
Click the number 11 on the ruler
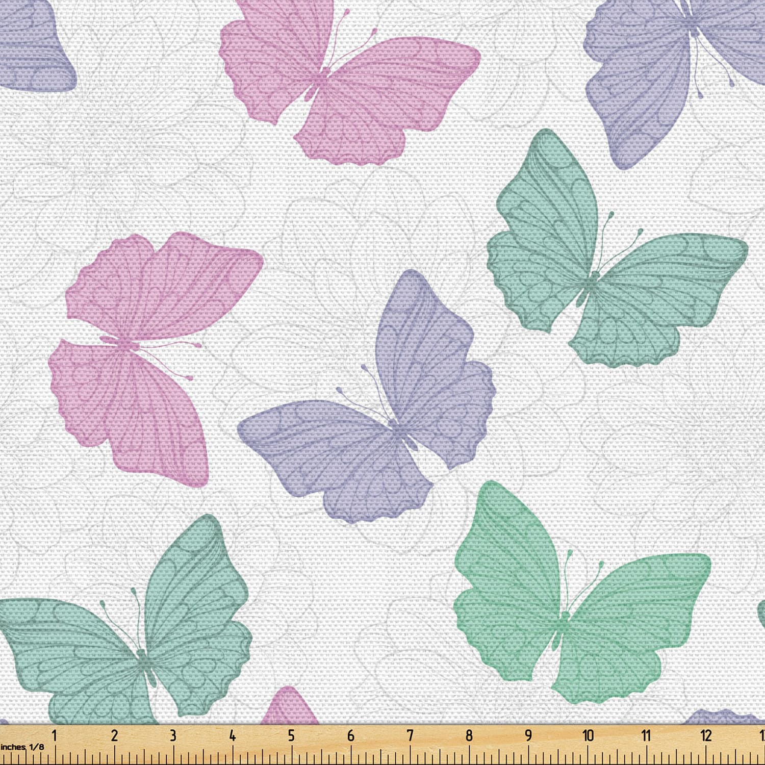tap(646, 735)
